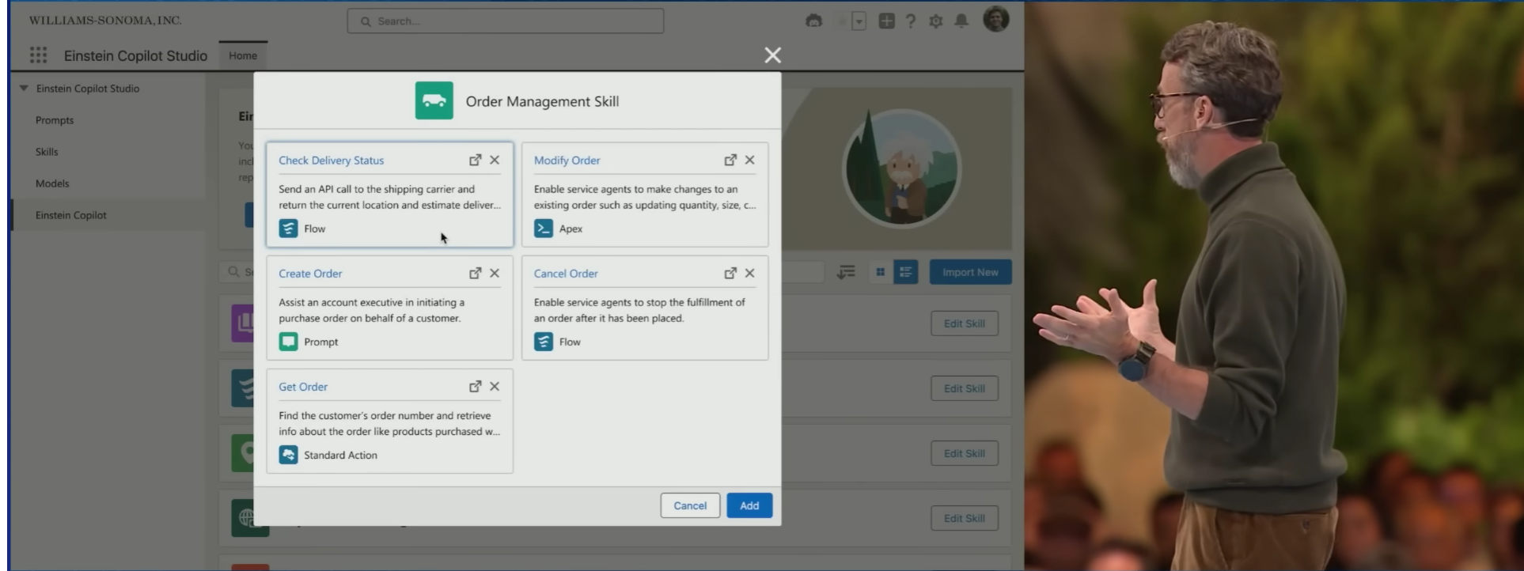Open Get Order external link icon

click(x=475, y=386)
